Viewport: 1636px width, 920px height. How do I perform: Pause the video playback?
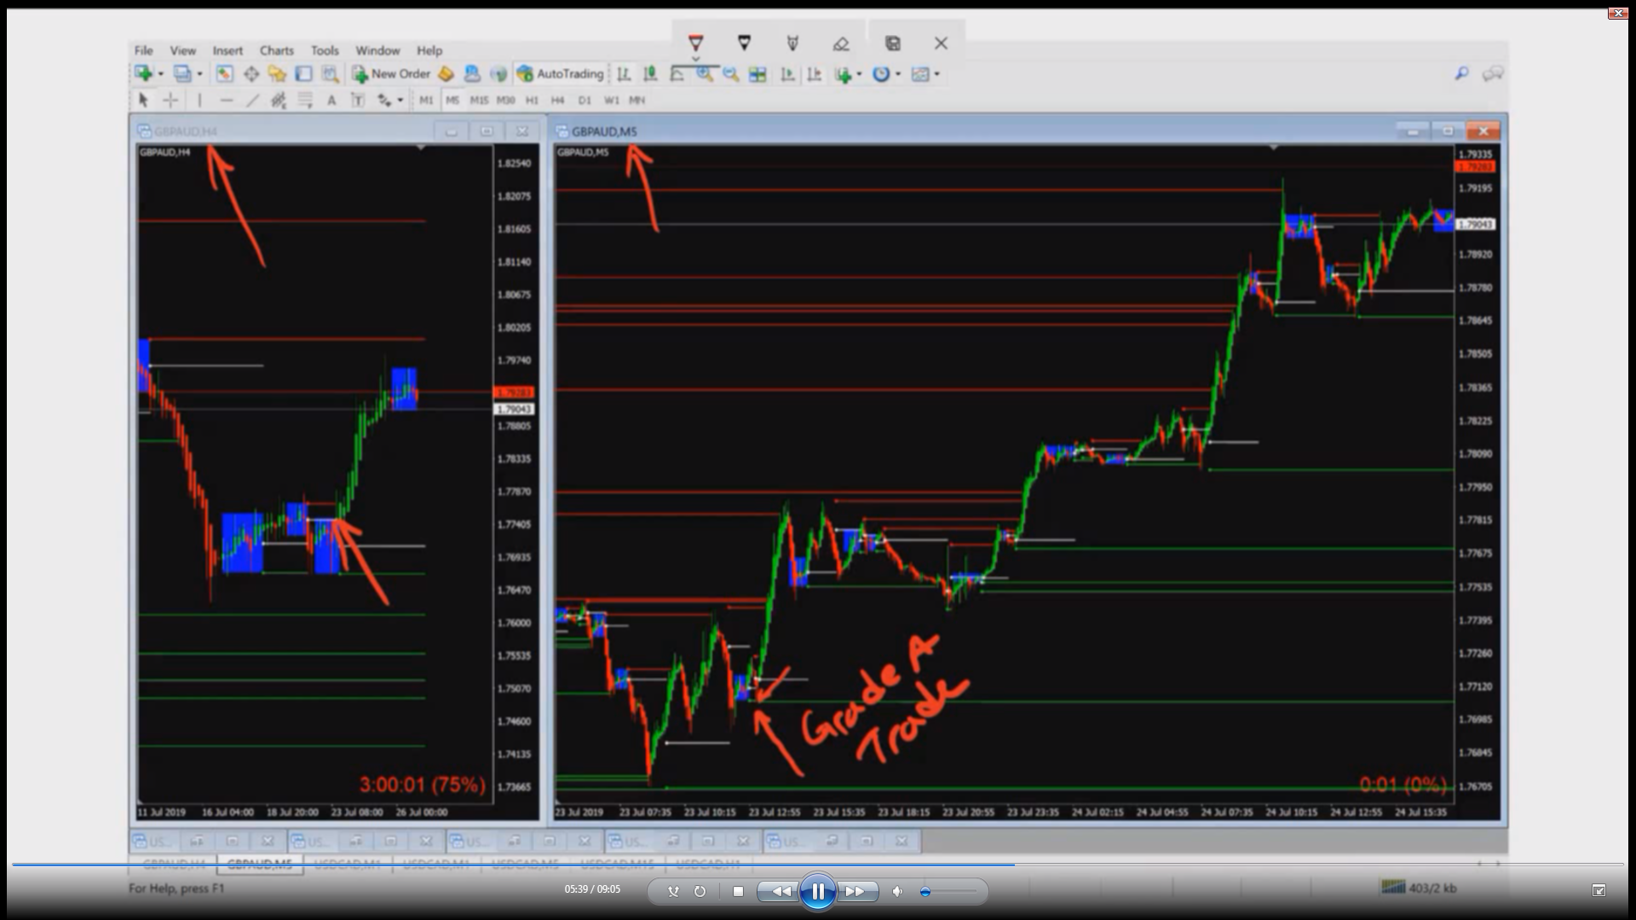pyautogui.click(x=817, y=892)
